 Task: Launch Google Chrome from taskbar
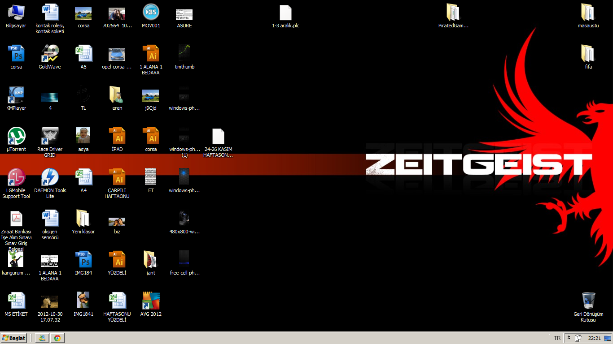pos(57,338)
